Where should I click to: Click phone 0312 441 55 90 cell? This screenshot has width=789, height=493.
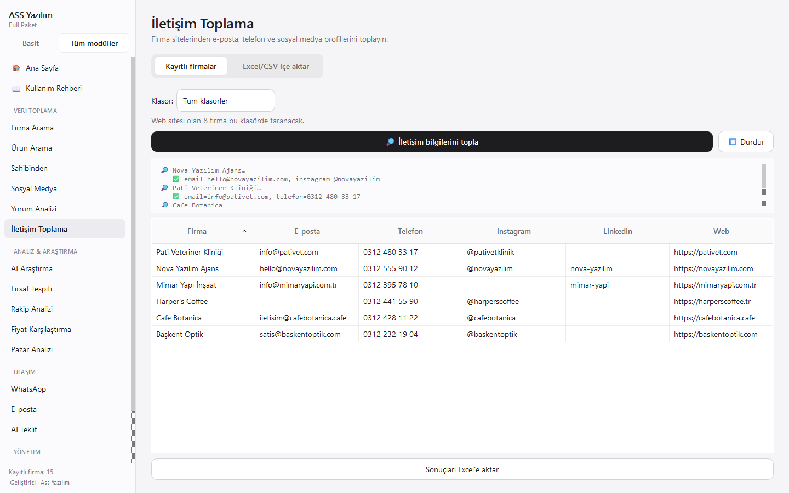coord(410,301)
